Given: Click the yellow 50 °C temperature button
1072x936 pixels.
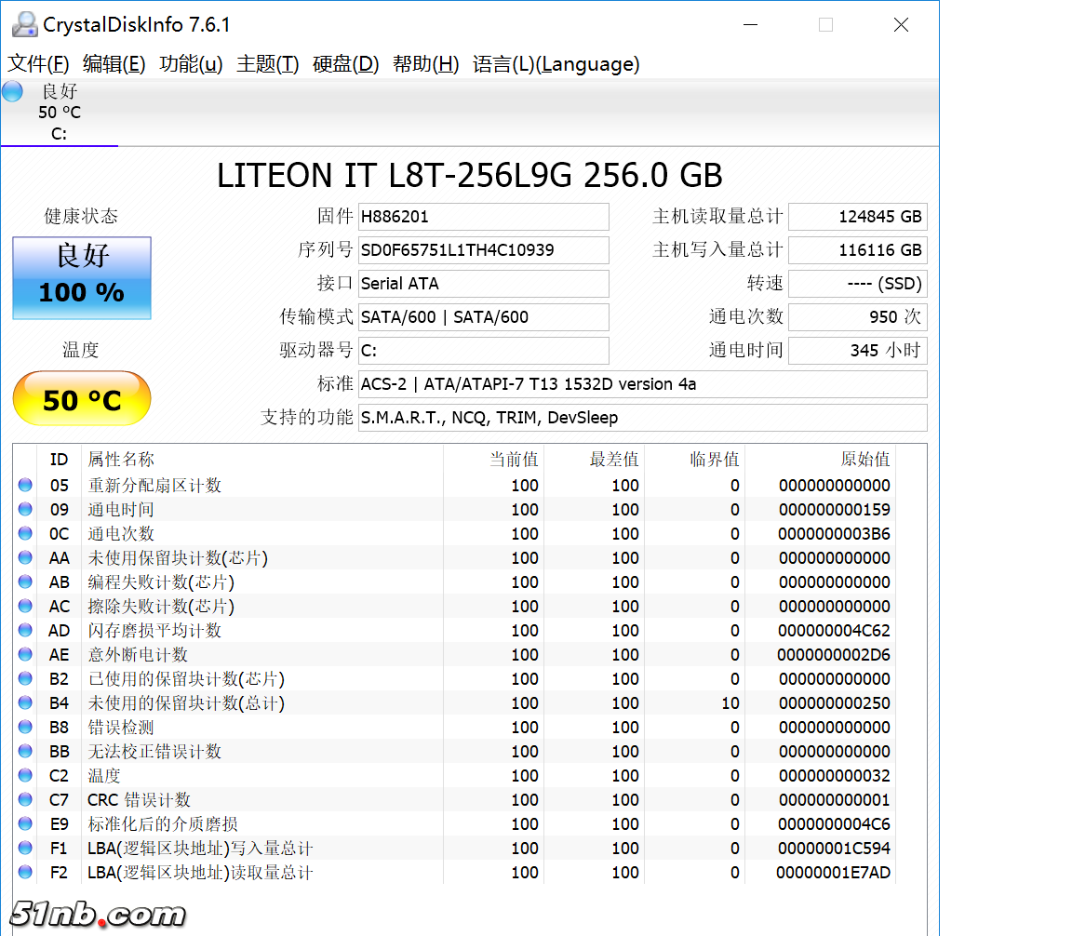Looking at the screenshot, I should [82, 399].
